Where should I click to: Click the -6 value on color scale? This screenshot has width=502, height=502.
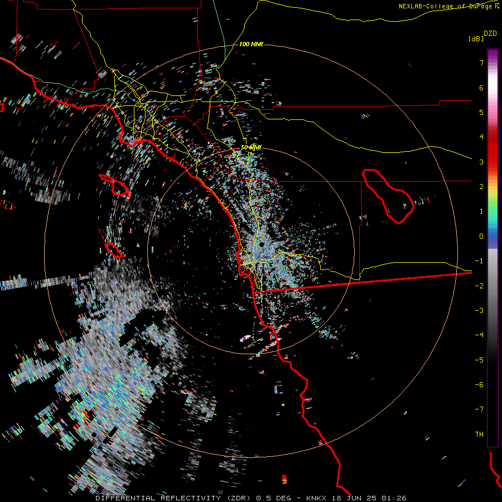[x=479, y=385]
